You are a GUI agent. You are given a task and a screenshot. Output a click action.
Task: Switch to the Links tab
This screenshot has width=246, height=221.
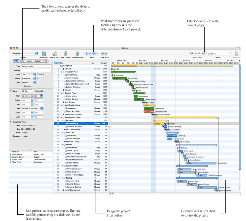point(22,61)
